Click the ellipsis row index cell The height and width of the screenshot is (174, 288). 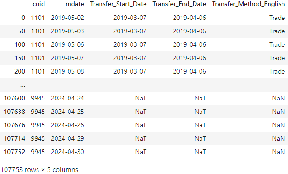(x=23, y=86)
